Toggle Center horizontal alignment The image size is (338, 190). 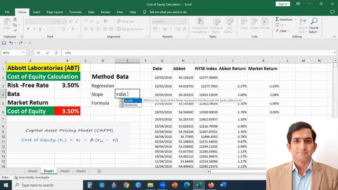point(91,29)
